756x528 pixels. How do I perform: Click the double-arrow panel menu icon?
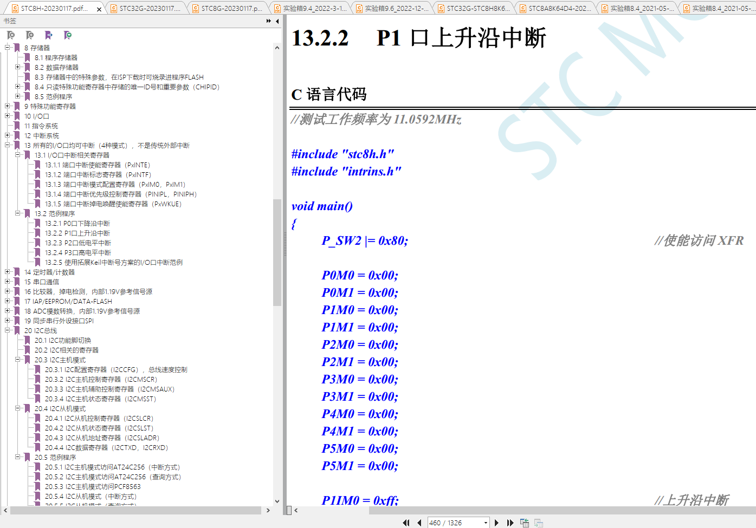[x=269, y=21]
